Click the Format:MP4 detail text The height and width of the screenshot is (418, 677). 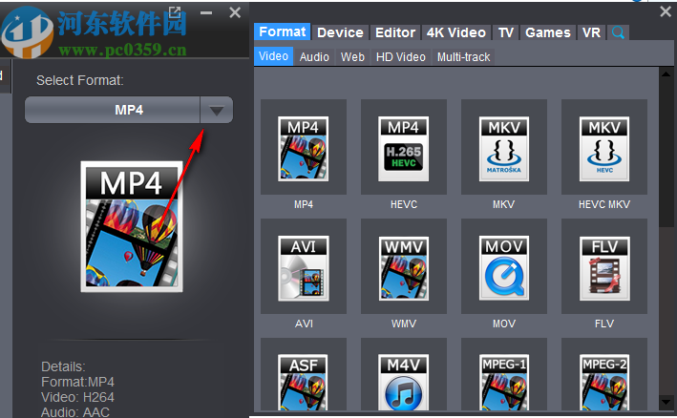77,382
